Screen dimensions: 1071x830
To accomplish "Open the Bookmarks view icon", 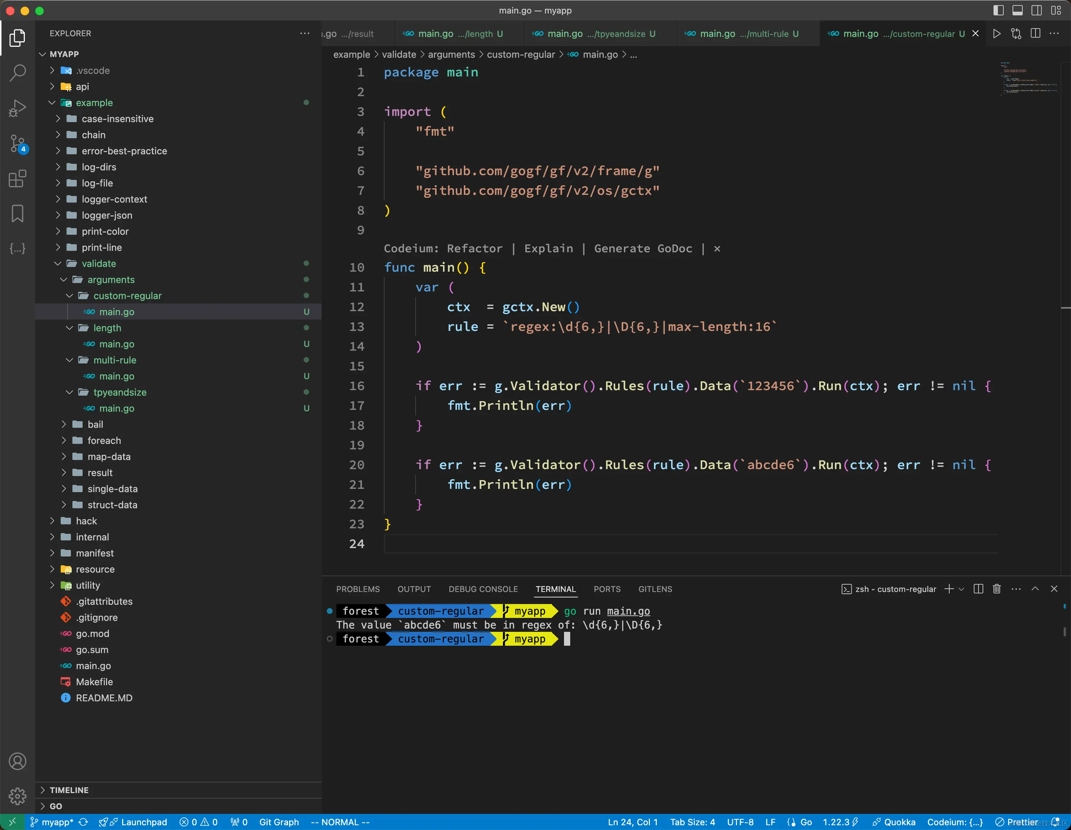I will click(x=17, y=214).
